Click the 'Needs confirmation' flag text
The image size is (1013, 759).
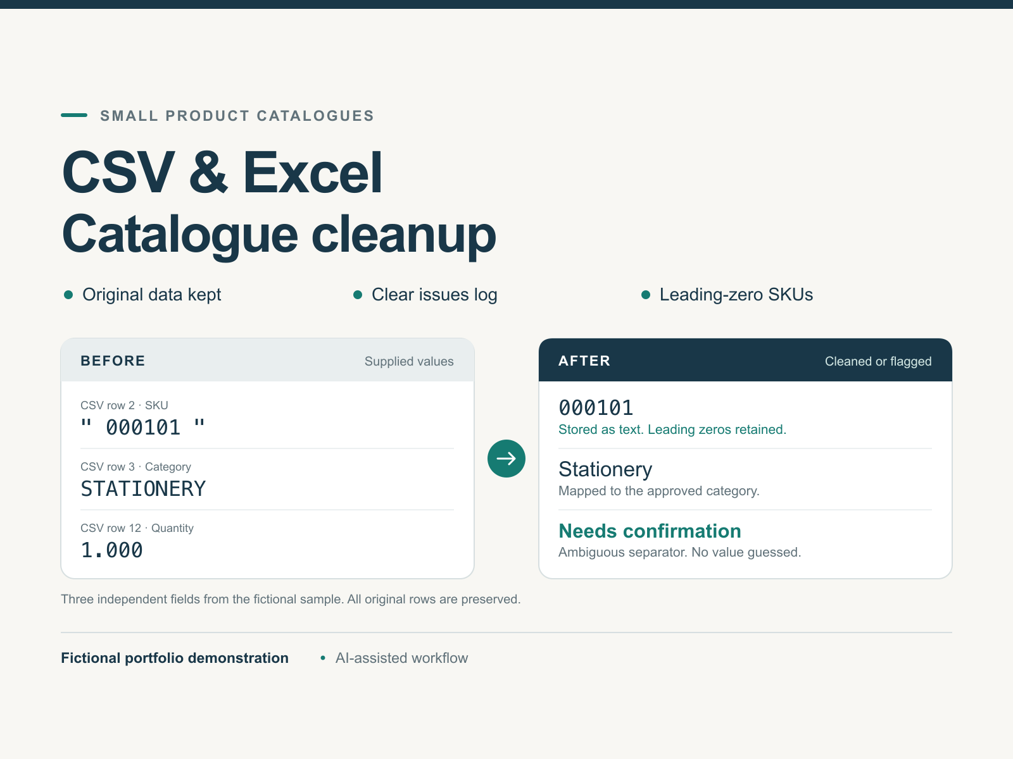pos(650,531)
